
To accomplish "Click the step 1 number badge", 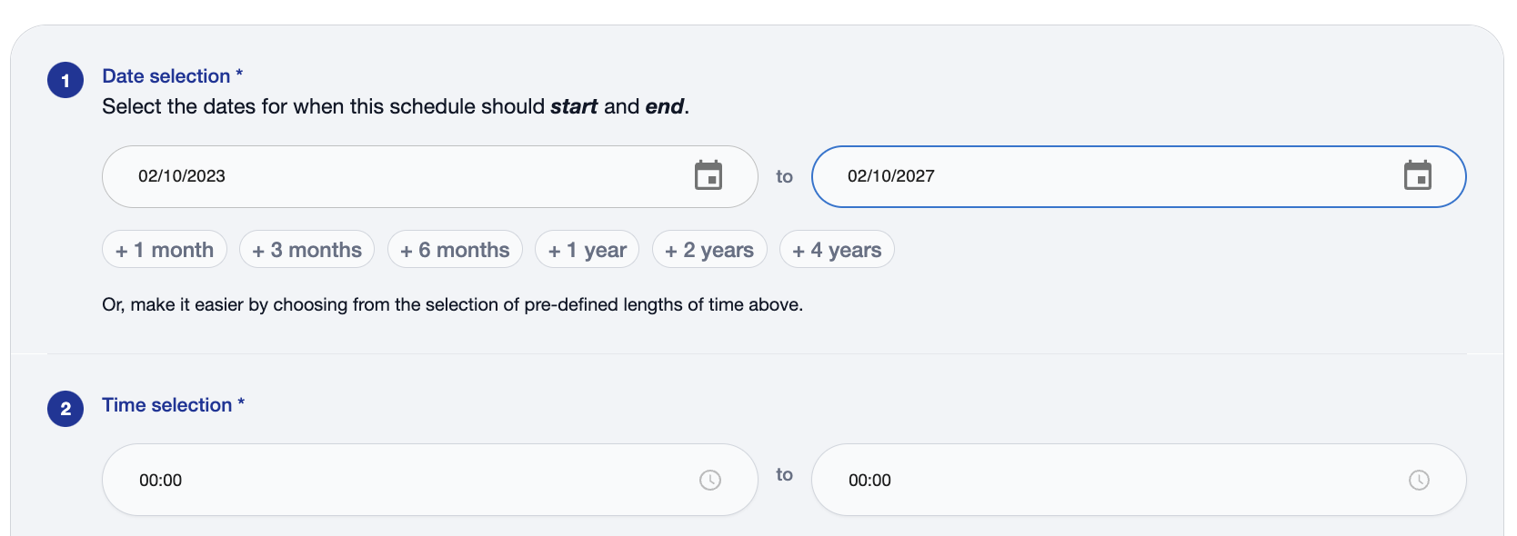I will 65,80.
